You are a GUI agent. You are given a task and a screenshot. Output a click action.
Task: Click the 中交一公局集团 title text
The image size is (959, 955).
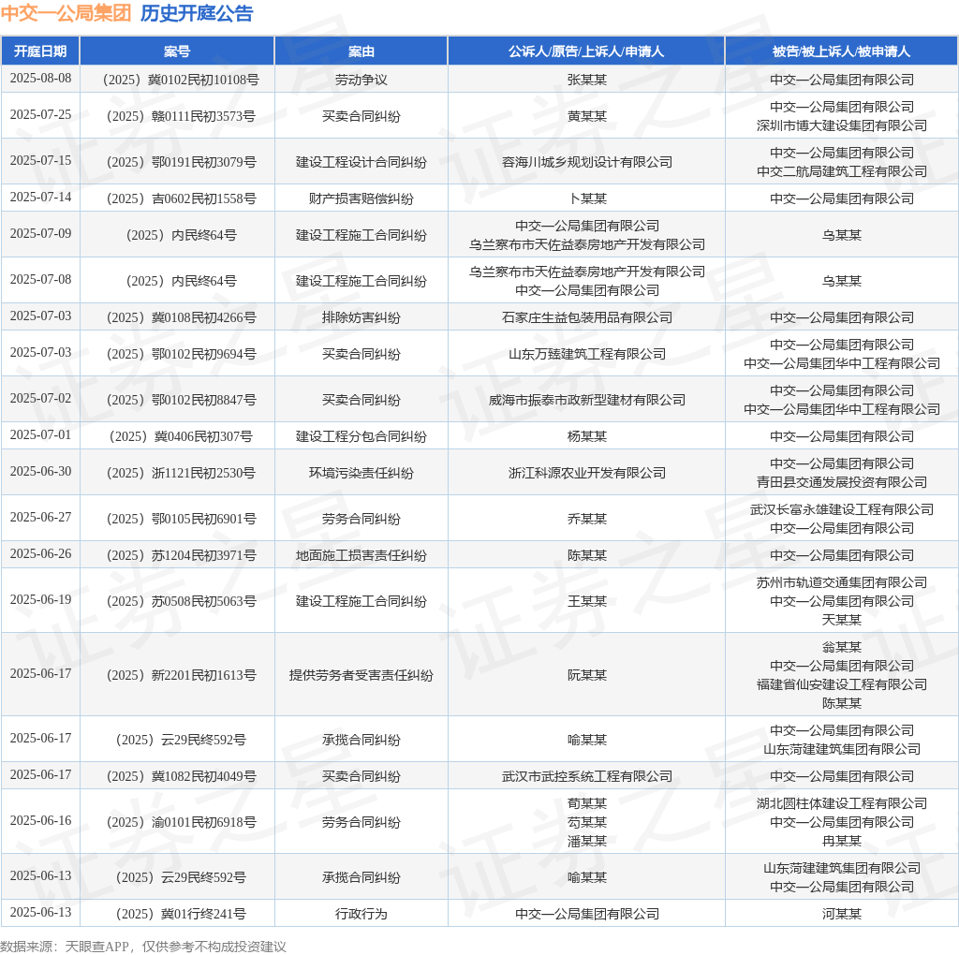tap(66, 13)
